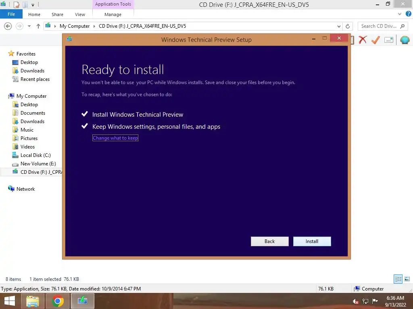Select CD Drive (F:) in navigation pane

pyautogui.click(x=31, y=172)
